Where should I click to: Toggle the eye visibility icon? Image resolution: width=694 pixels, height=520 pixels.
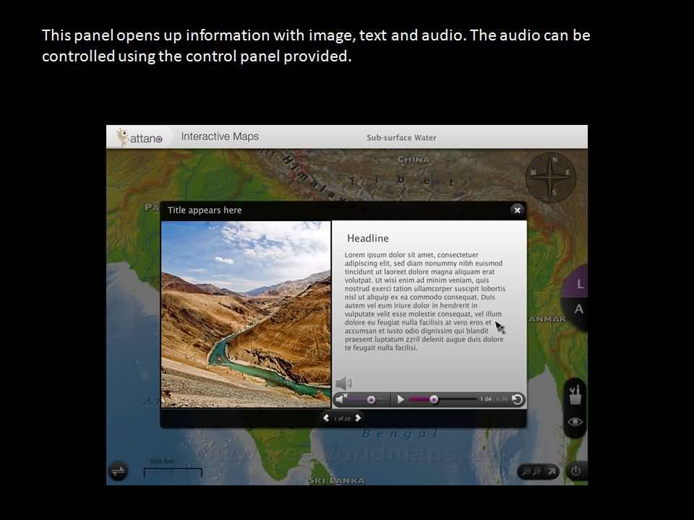[x=575, y=422]
